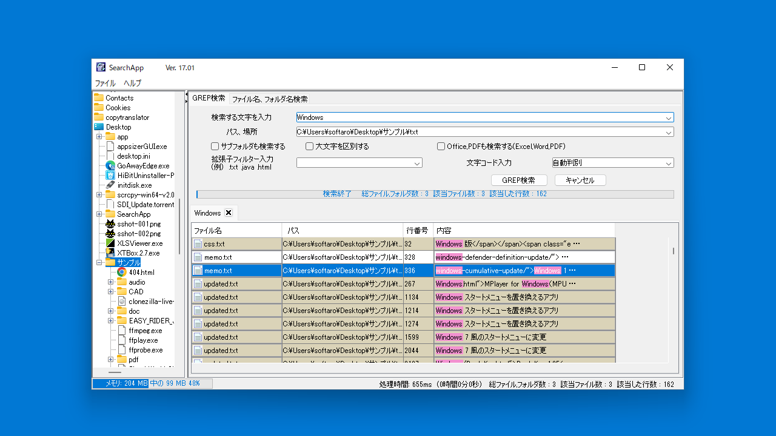776x436 pixels.
Task: Click file icon of updated.txt line 1134
Action: pos(198,297)
